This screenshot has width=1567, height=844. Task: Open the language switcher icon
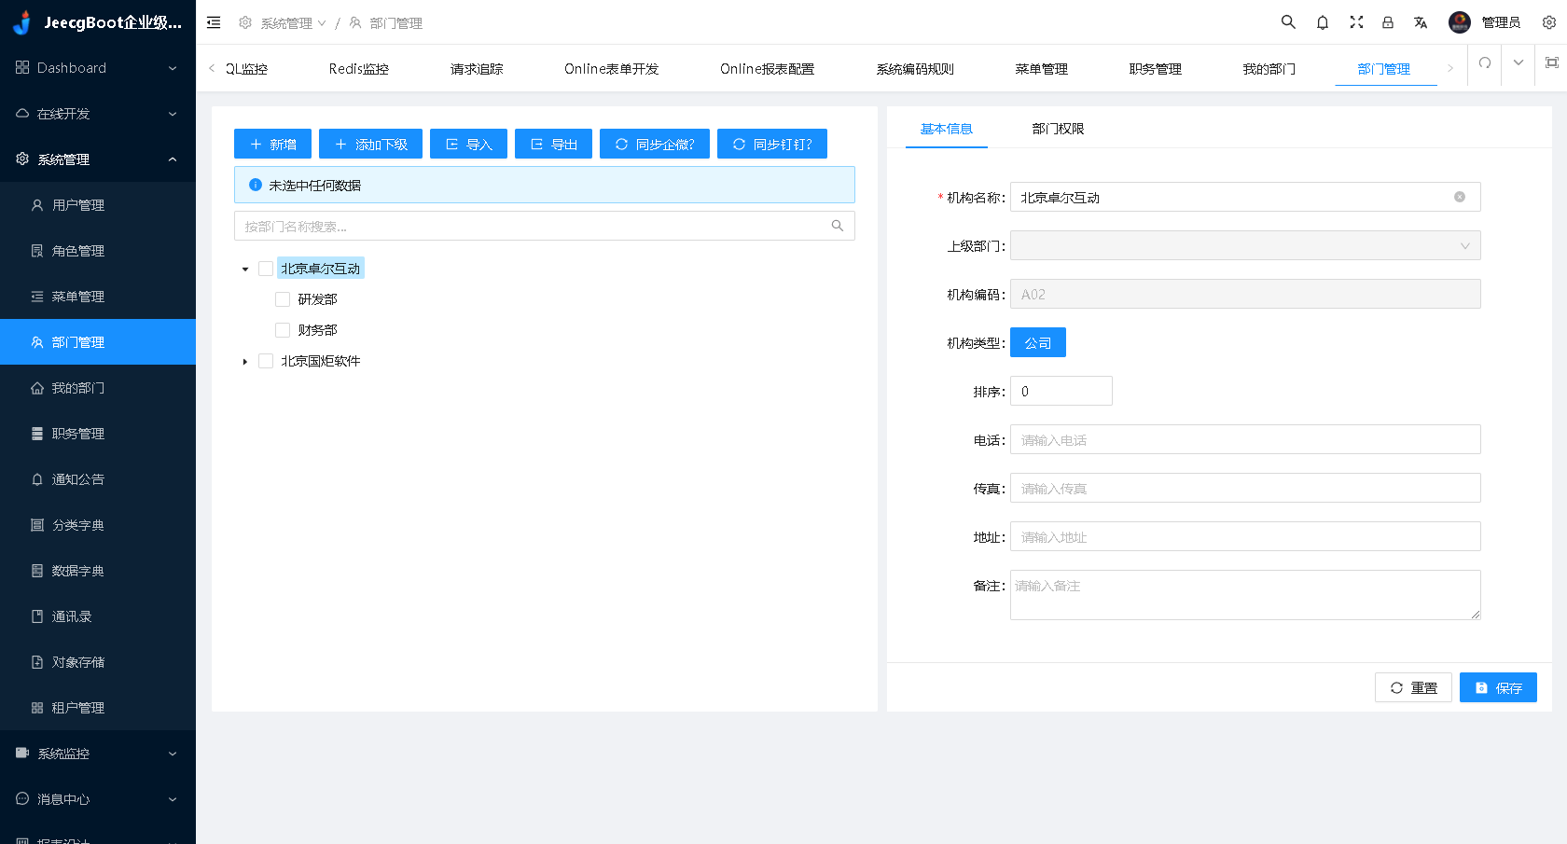click(1421, 21)
